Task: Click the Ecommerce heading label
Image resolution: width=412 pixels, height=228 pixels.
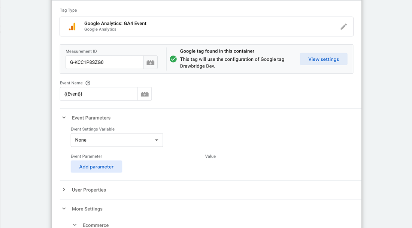Action: [96, 225]
